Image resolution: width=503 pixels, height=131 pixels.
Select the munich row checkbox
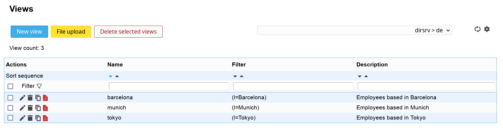(x=10, y=108)
